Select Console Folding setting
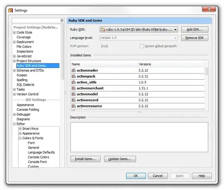 tap(28, 110)
